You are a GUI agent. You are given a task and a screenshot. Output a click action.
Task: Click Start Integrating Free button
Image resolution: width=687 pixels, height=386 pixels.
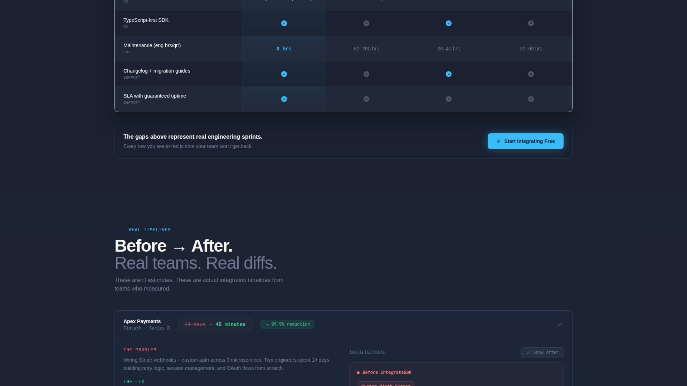pos(526,141)
